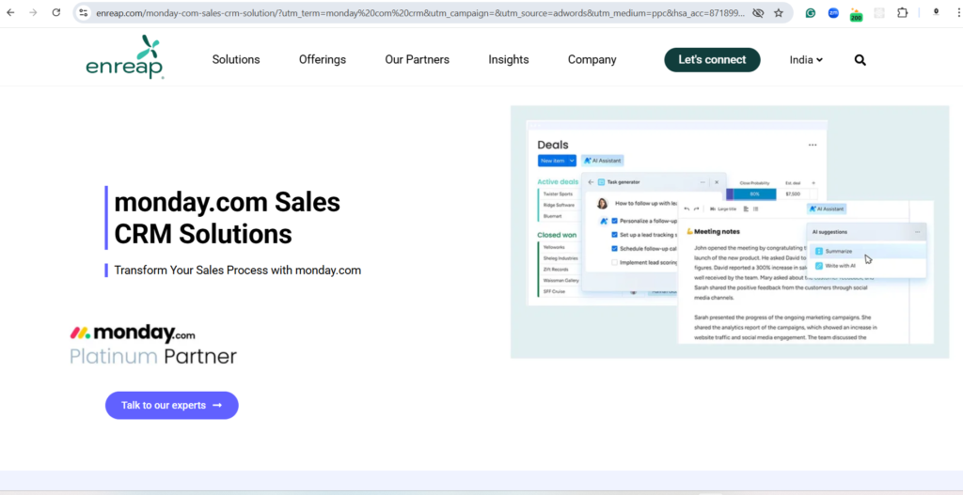963x495 pixels.
Task: Check the 'Implement lead scoring' checkbox
Action: (615, 263)
